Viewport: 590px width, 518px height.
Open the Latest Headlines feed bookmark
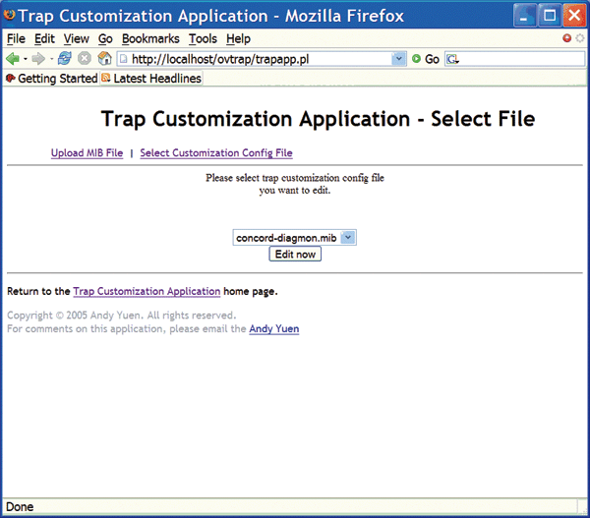150,78
